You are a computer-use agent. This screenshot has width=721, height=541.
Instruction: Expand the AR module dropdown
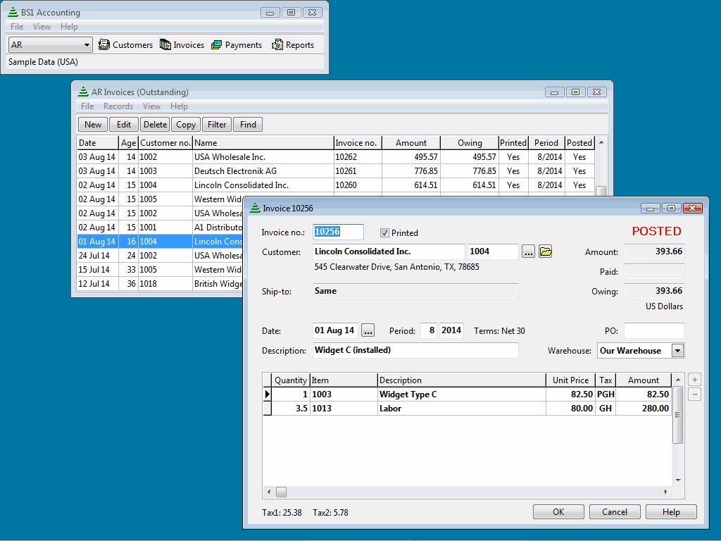(x=87, y=45)
